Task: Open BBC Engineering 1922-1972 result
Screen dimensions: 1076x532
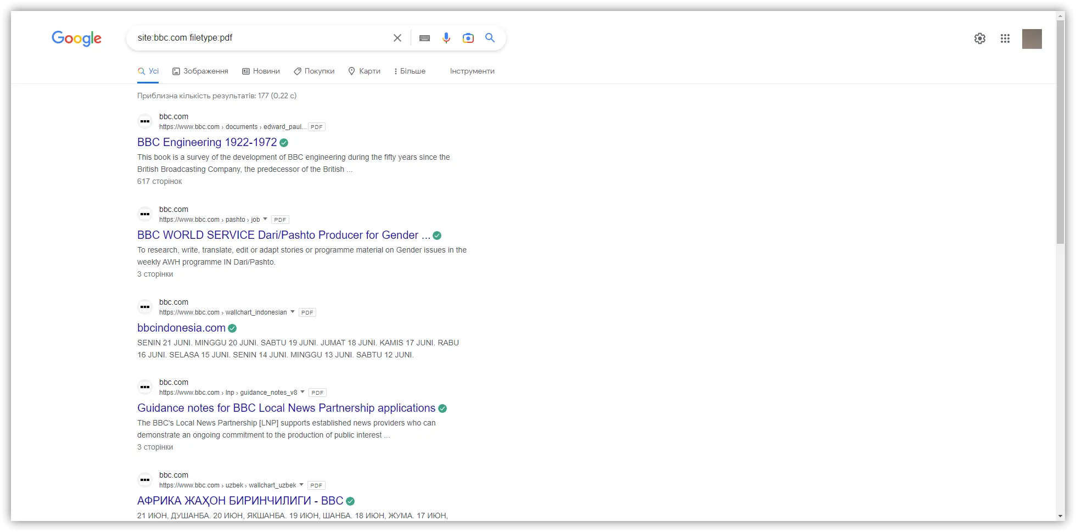Action: click(x=207, y=142)
